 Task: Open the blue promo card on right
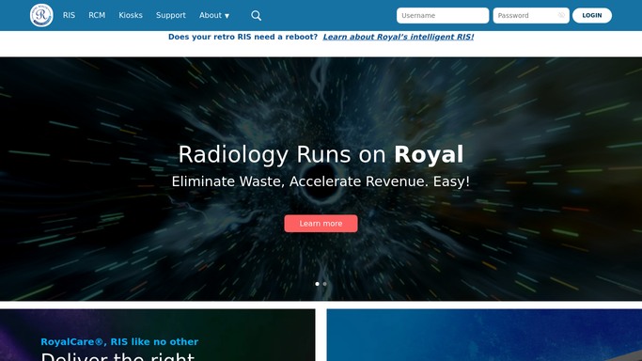(x=484, y=336)
